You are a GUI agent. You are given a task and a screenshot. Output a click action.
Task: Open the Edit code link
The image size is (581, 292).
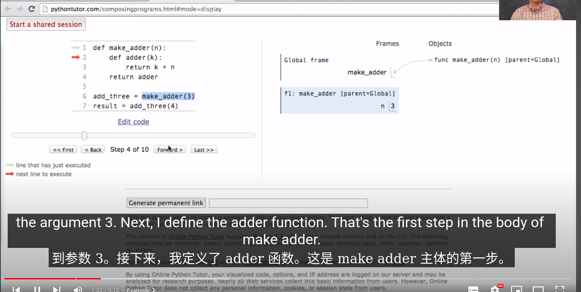point(133,122)
